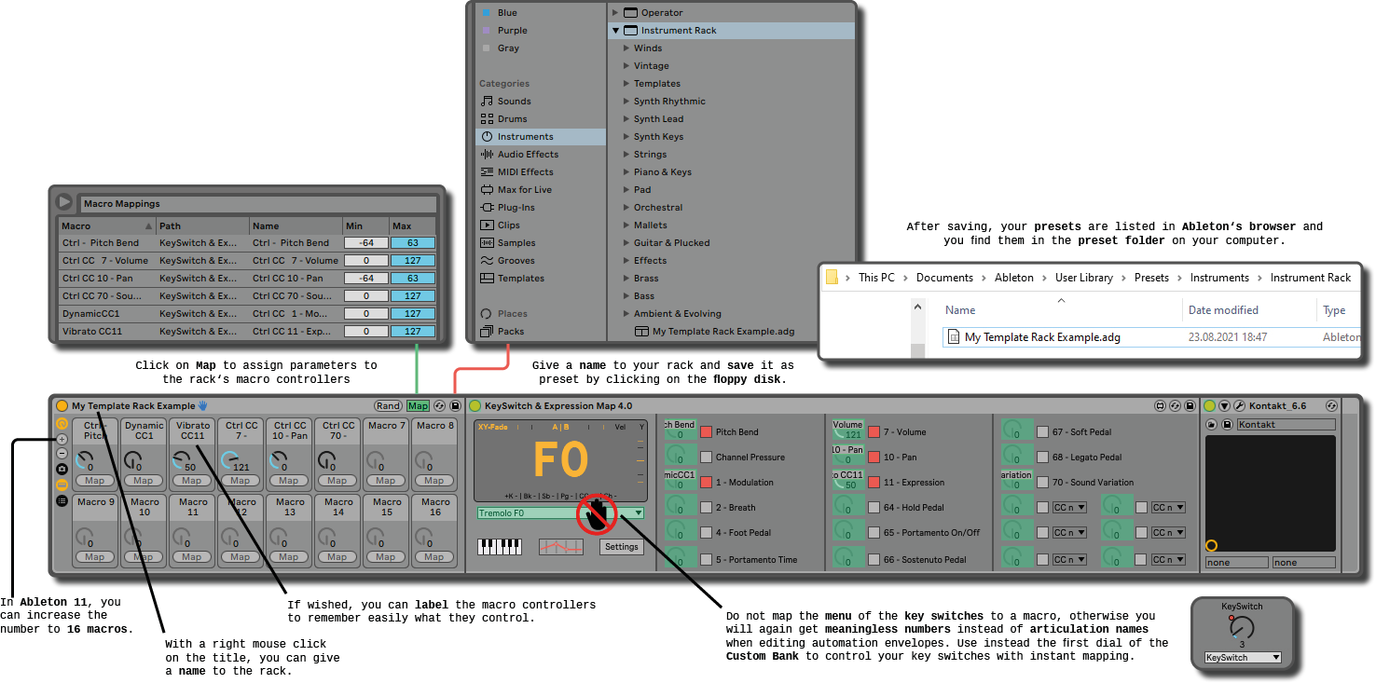
Task: Click Map under the Vibrato CC11 macro
Action: pyautogui.click(x=191, y=480)
